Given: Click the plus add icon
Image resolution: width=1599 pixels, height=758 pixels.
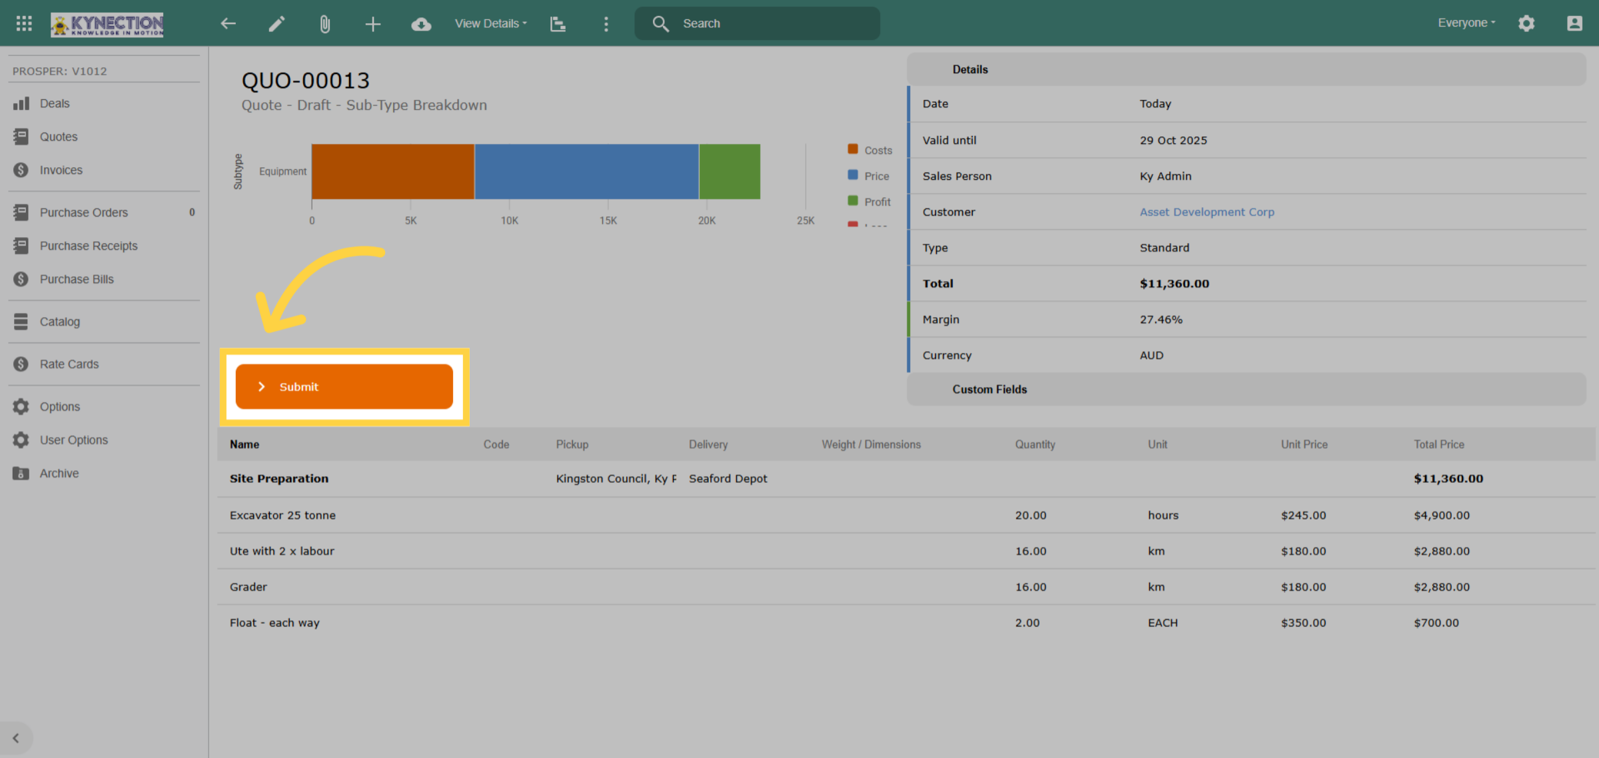Looking at the screenshot, I should pos(373,24).
